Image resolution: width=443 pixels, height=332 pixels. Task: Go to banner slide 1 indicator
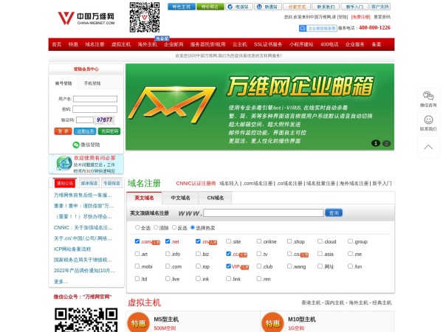coord(376,143)
